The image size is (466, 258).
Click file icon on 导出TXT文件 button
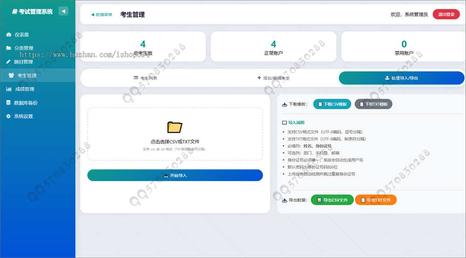click(363, 200)
